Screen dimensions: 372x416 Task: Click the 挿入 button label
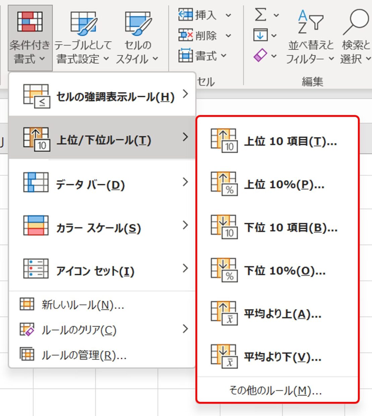tap(206, 15)
